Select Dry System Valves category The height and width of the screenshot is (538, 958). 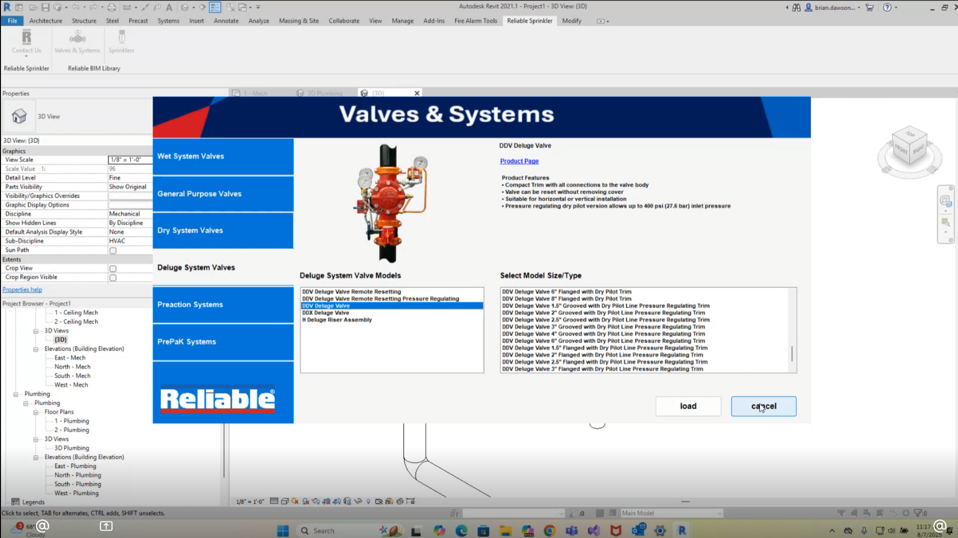[223, 231]
